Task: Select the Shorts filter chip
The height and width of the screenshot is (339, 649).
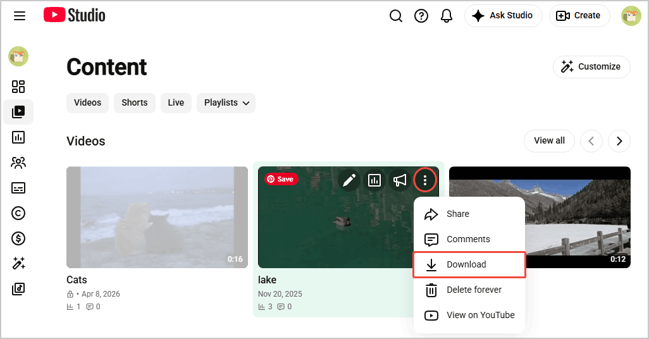Action: point(135,102)
